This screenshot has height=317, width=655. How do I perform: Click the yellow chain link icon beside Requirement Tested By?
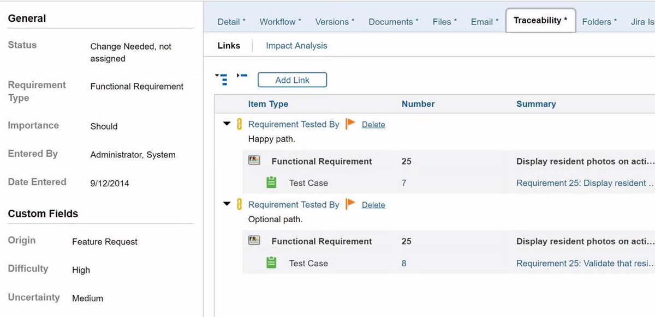tap(239, 124)
